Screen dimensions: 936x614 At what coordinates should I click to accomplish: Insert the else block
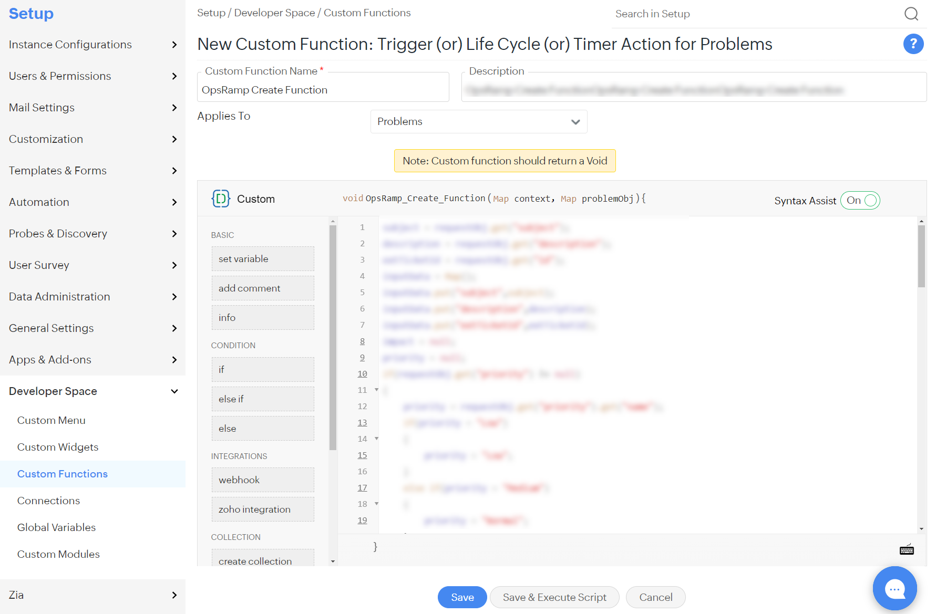[263, 429]
